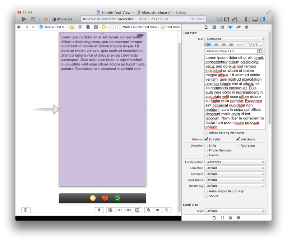Show the Assistant editor
287x242 pixels.
tap(227, 19)
